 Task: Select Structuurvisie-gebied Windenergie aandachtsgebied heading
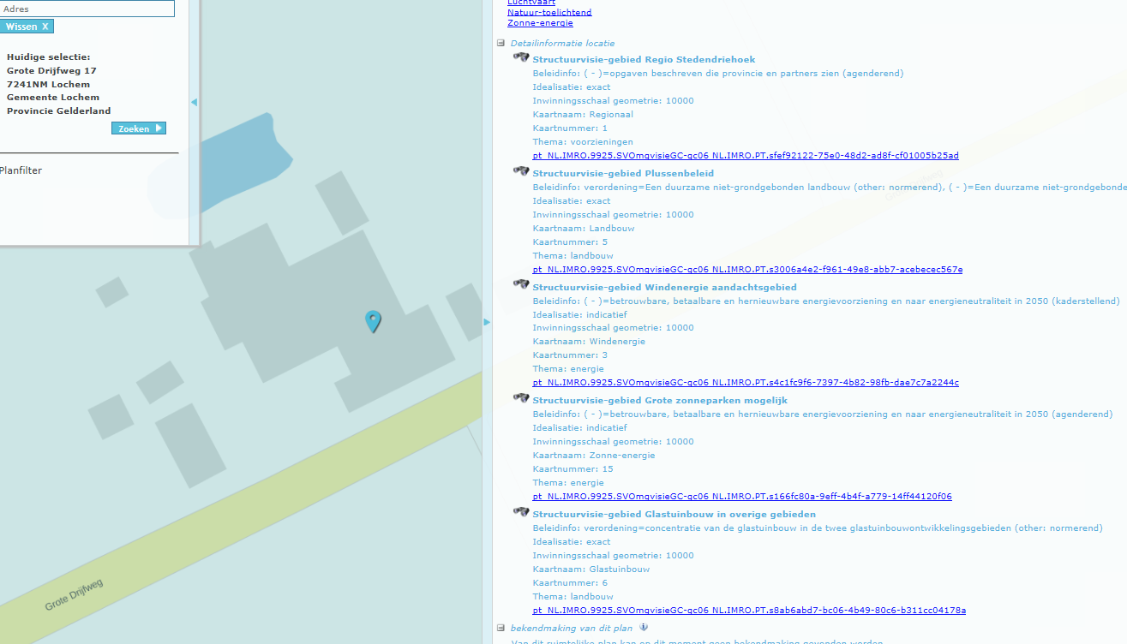click(664, 288)
